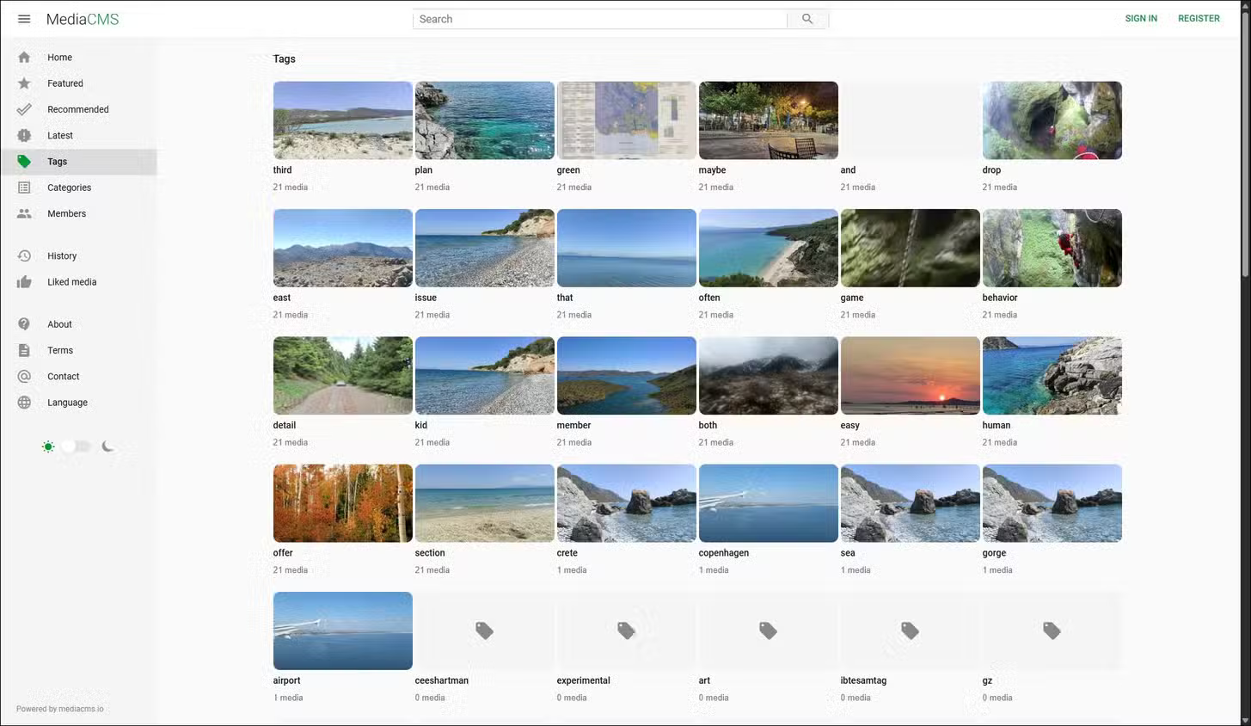The width and height of the screenshot is (1251, 726).
Task: Click the SIGN IN link
Action: coord(1140,19)
